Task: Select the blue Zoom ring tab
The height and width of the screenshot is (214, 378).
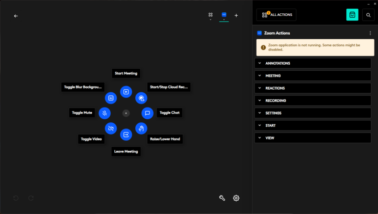Action: pos(224,16)
